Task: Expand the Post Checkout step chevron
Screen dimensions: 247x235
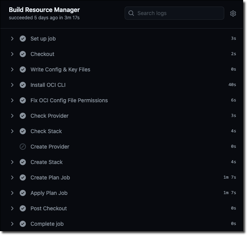Action: tap(12, 208)
